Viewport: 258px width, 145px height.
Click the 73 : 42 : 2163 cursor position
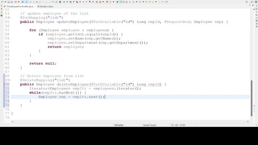coord(178,125)
